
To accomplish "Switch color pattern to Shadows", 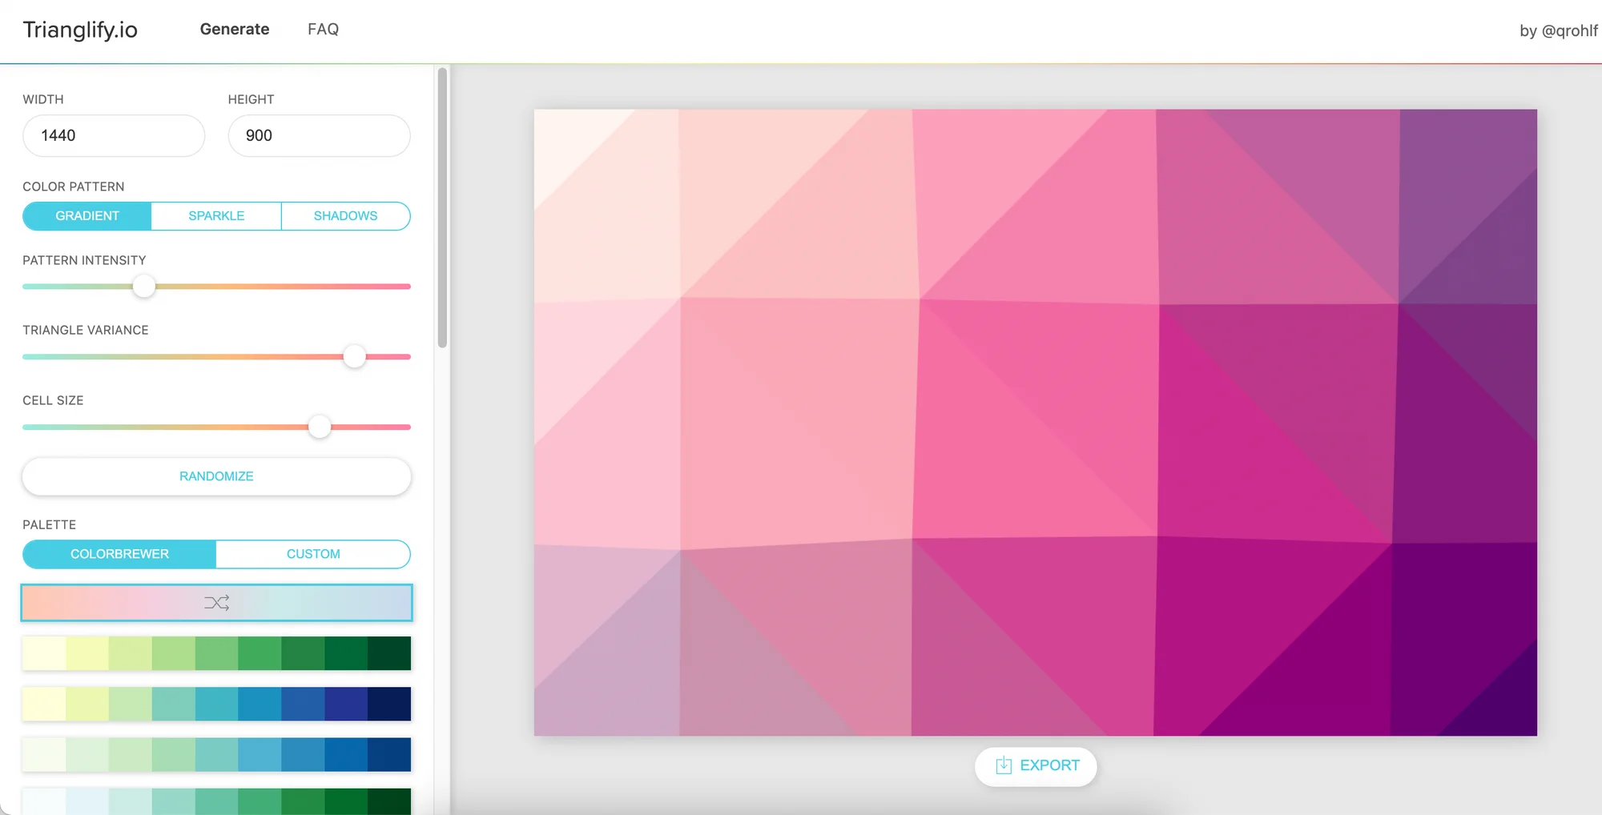I will pos(345,216).
